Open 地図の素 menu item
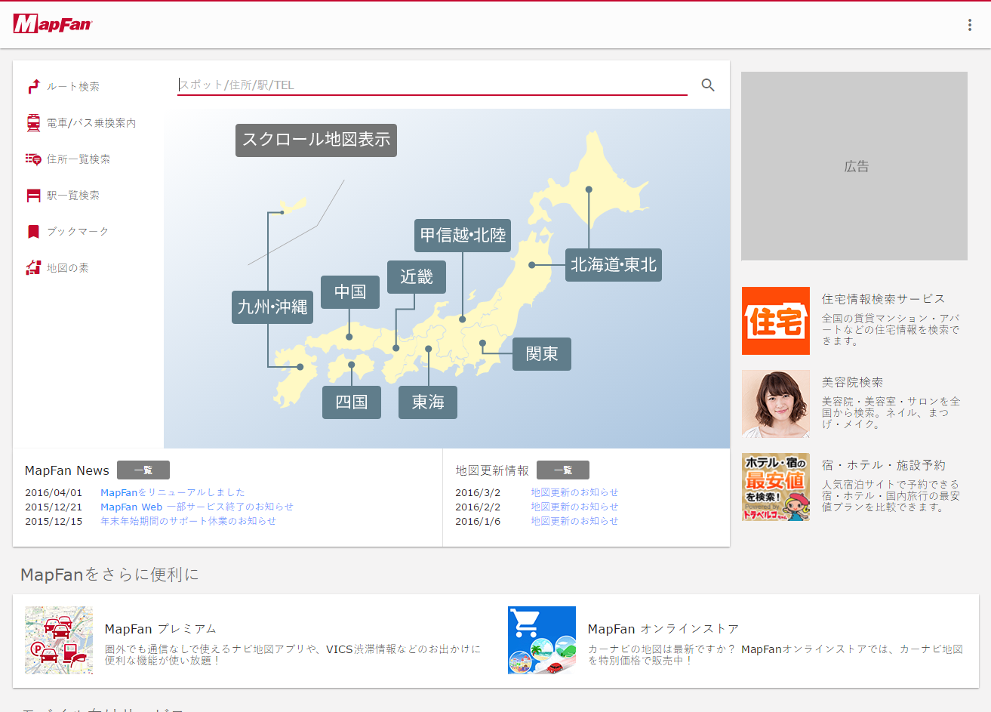 (x=68, y=268)
